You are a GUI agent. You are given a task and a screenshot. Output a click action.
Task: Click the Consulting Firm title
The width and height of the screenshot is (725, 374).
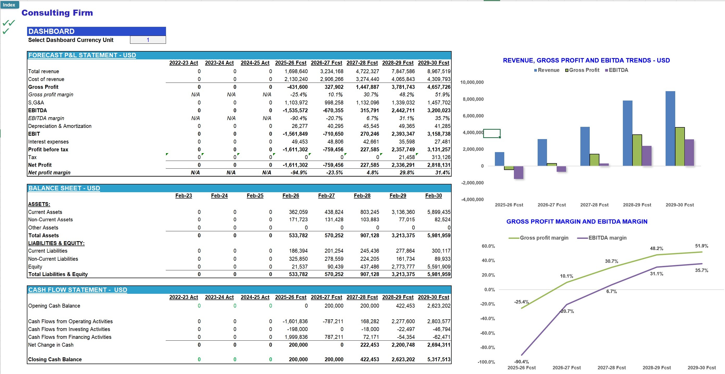[x=57, y=13]
